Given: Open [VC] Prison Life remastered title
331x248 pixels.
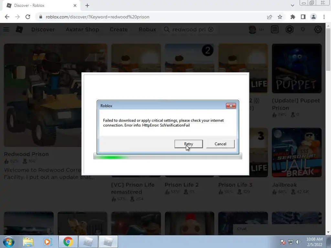Looking at the screenshot, I should [133, 188].
